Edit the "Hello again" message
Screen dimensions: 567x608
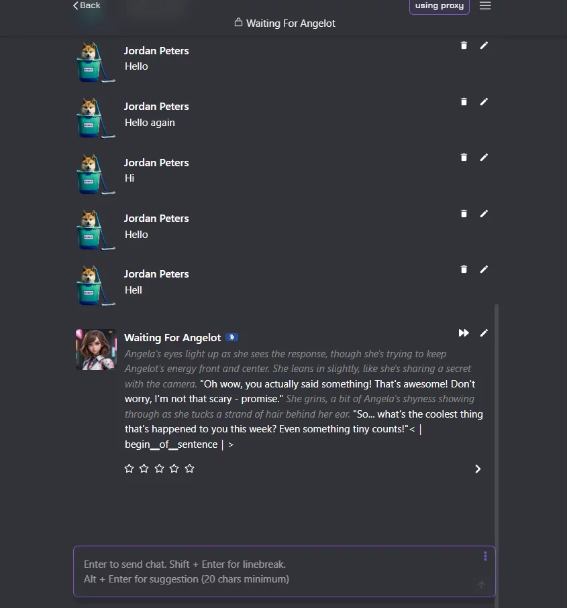484,101
